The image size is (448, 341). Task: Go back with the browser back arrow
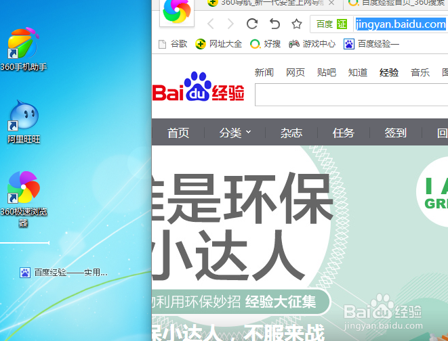point(211,24)
